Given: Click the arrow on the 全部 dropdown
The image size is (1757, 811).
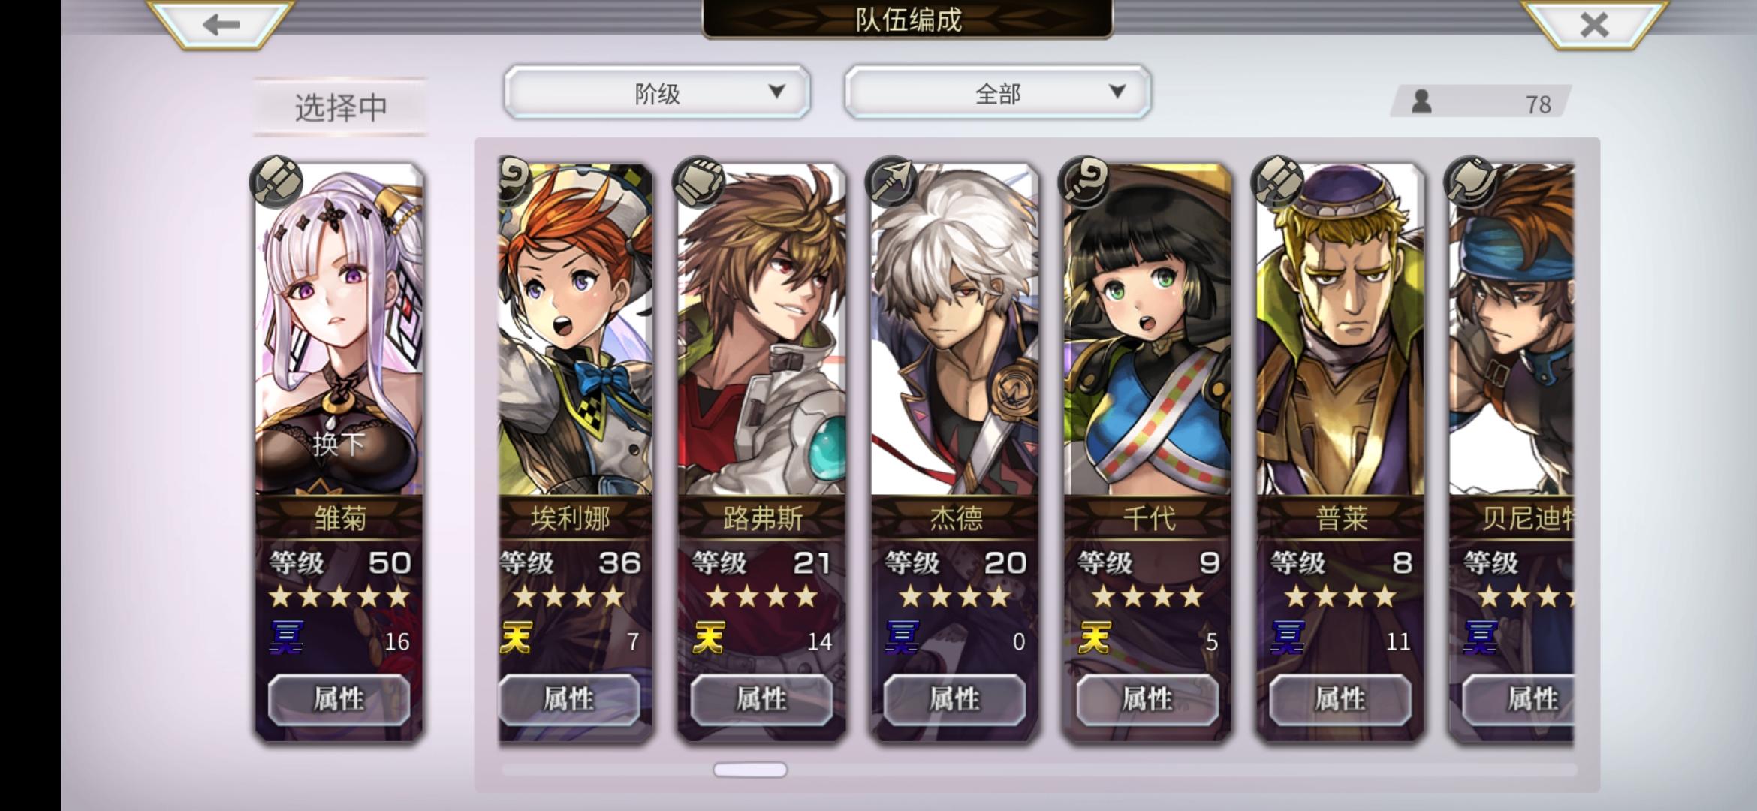Looking at the screenshot, I should [x=1117, y=92].
